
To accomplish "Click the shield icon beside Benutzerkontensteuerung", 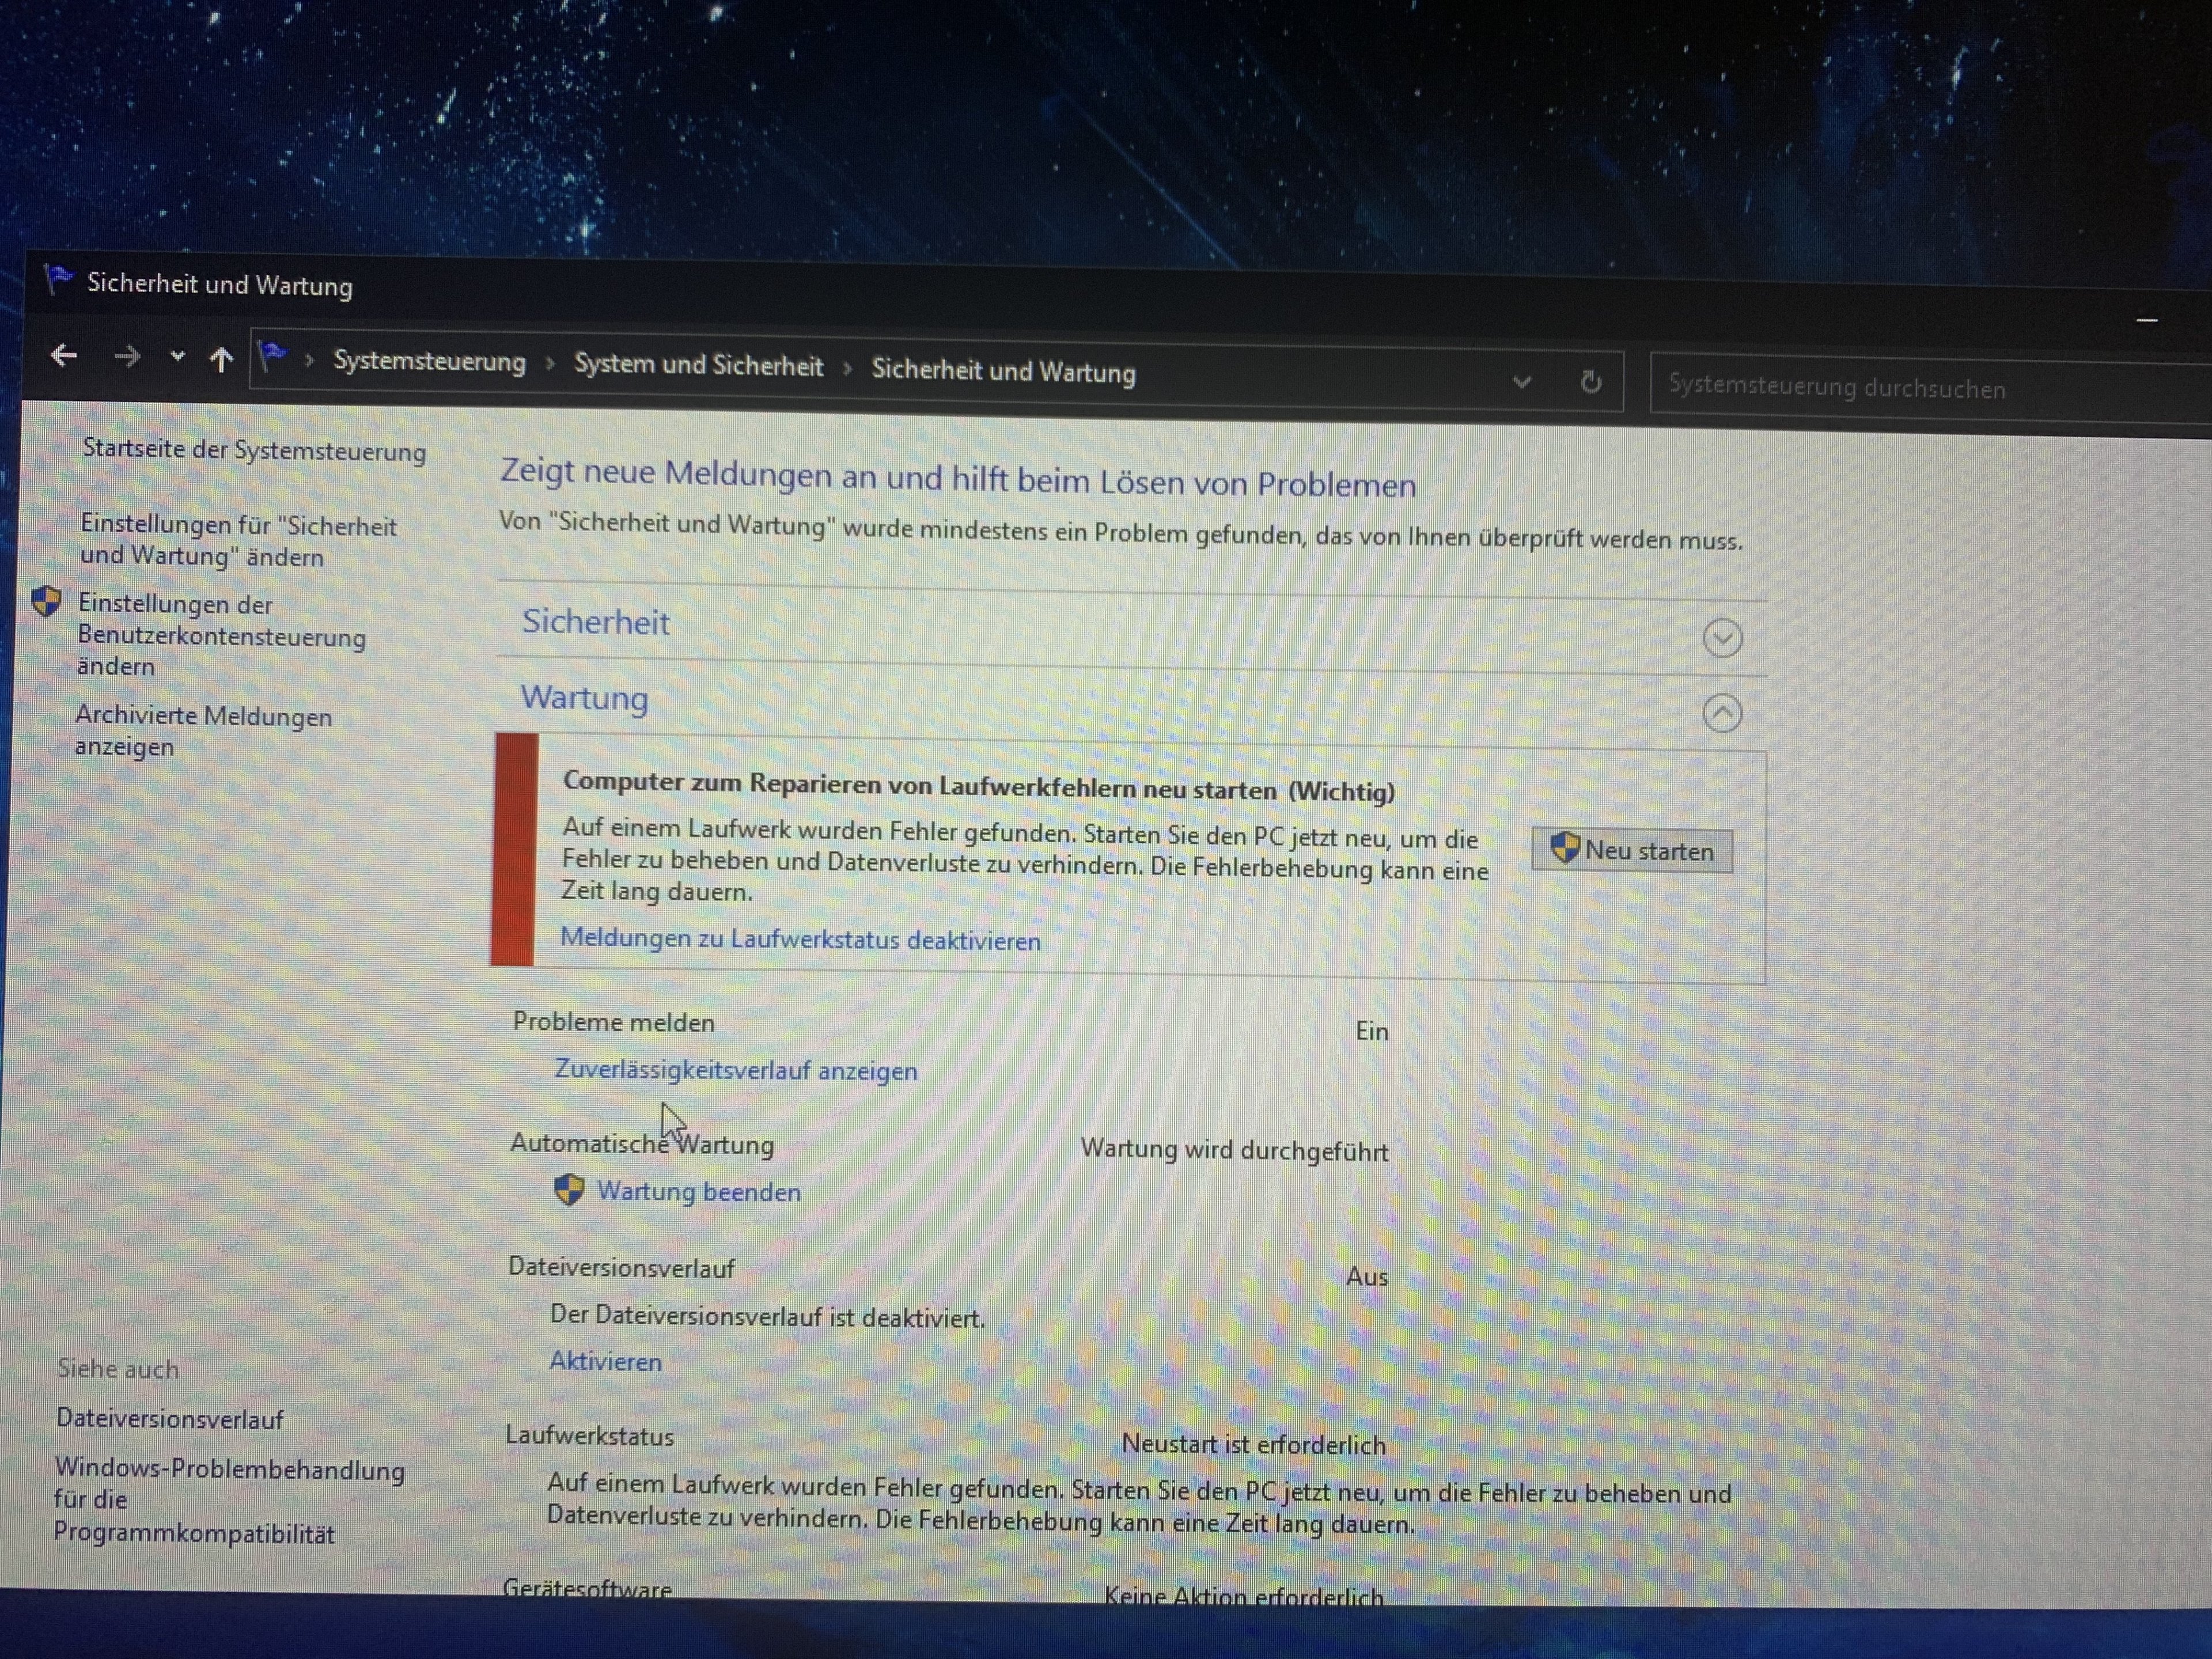I will tap(46, 602).
